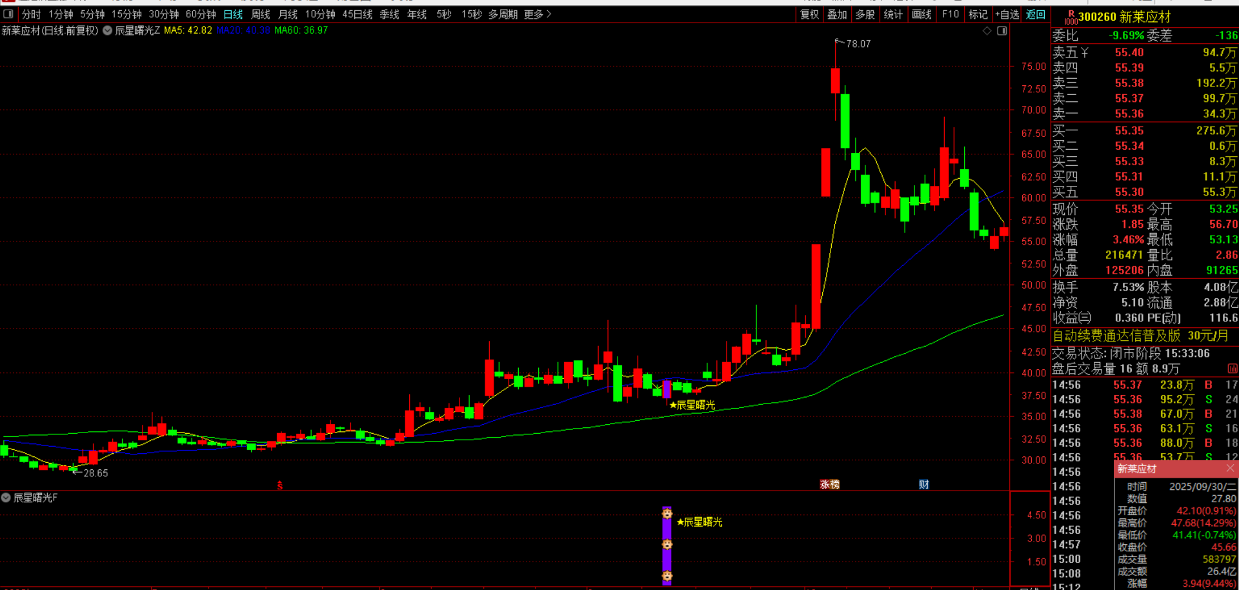Click the MA60: 36.97 indicator value
The width and height of the screenshot is (1239, 590).
301,30
